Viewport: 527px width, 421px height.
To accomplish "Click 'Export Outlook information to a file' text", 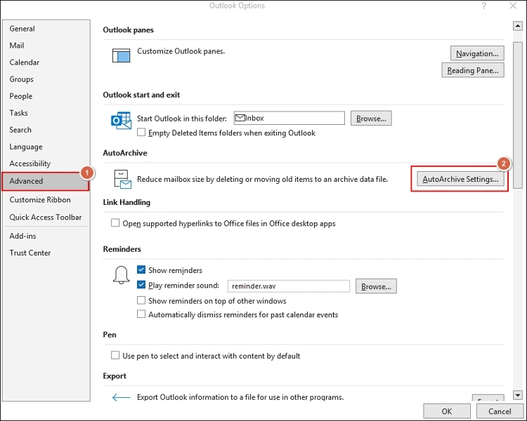I will (240, 397).
